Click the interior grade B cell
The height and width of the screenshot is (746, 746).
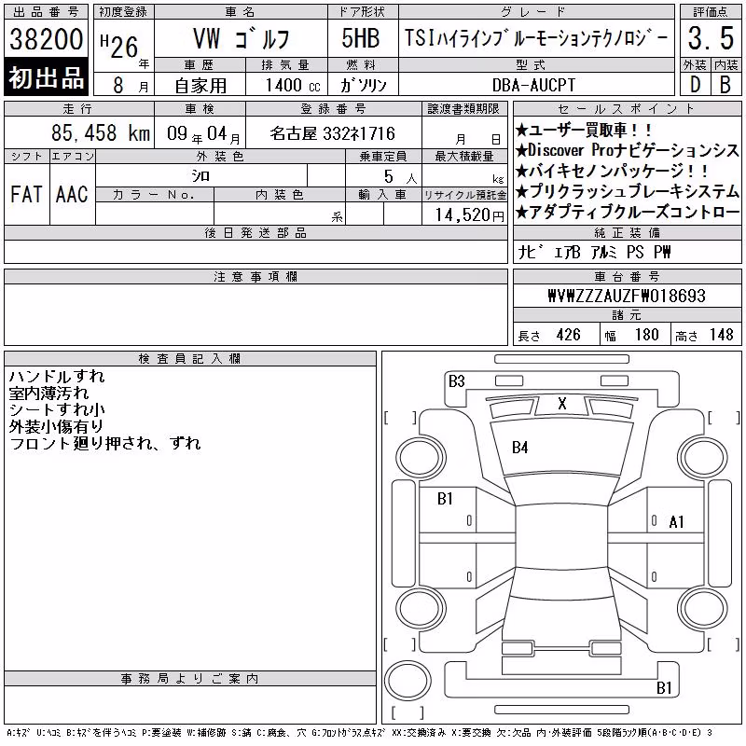725,85
